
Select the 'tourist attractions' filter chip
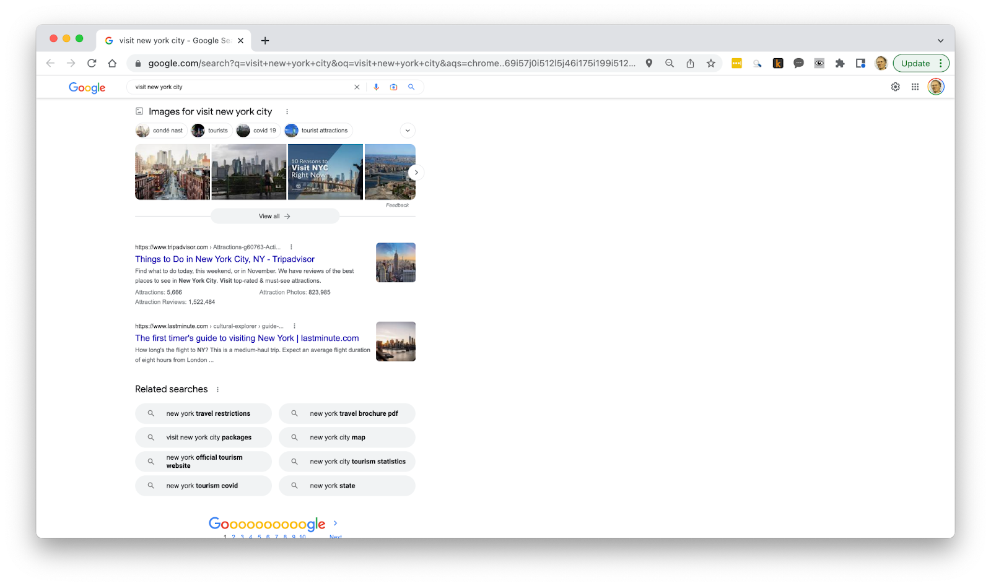318,131
